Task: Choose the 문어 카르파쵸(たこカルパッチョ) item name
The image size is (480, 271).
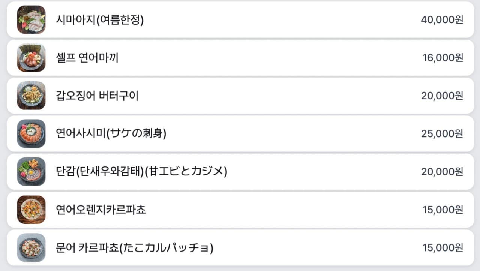Action: click(135, 247)
